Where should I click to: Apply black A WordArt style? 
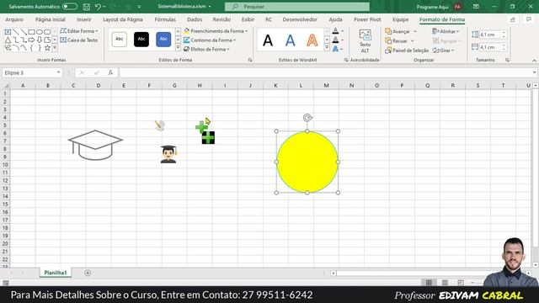click(268, 40)
